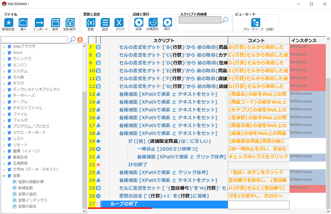
Task: Select line 26 変数の設定 script row
Action: 164,196
